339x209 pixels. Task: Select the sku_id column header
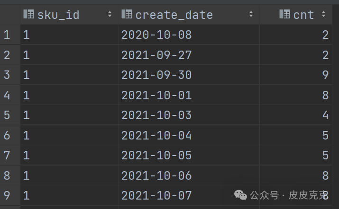pyautogui.click(x=69, y=15)
